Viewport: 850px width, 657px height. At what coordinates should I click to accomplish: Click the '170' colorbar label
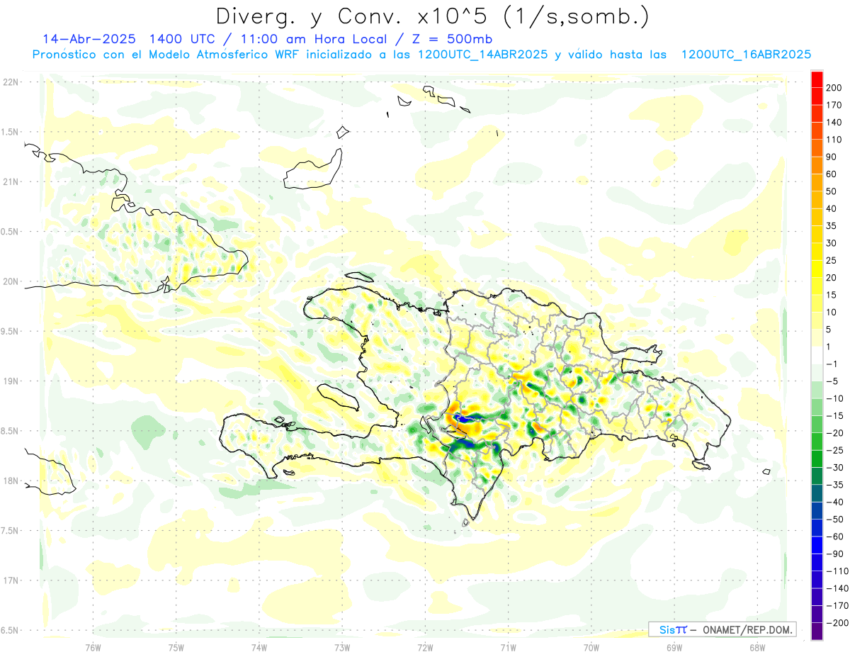(834, 105)
